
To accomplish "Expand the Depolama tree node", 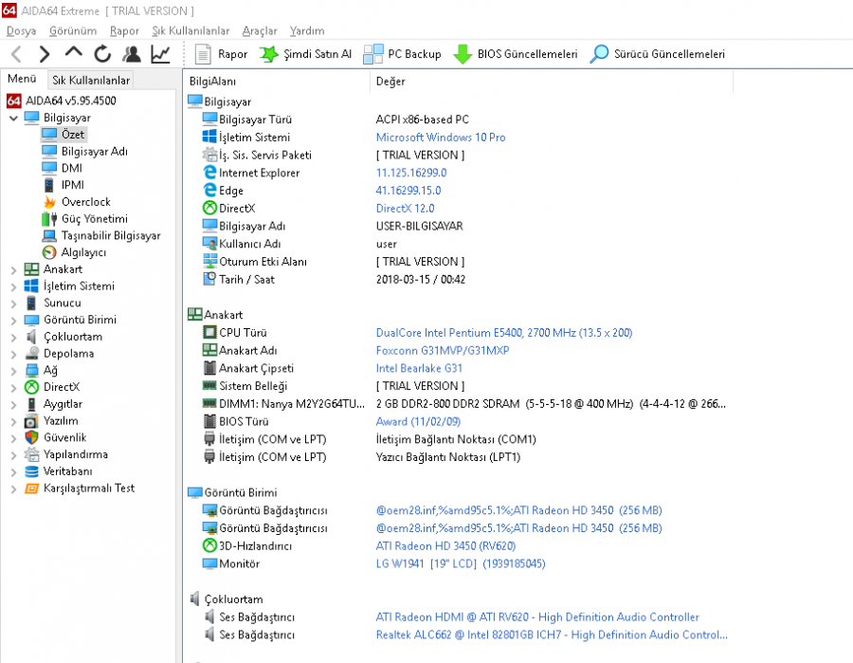I will 13,354.
